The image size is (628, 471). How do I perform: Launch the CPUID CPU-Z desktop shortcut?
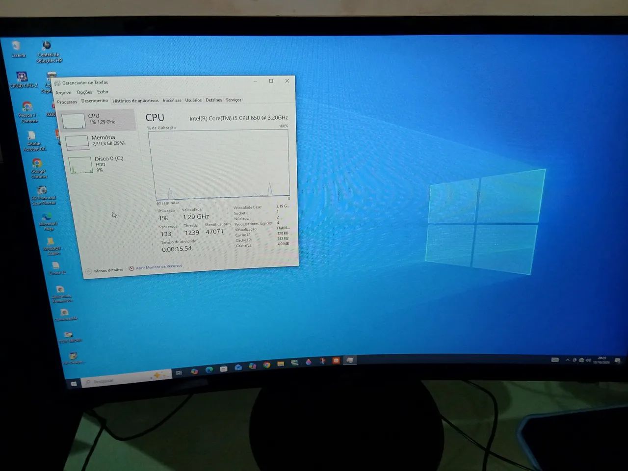click(23, 80)
